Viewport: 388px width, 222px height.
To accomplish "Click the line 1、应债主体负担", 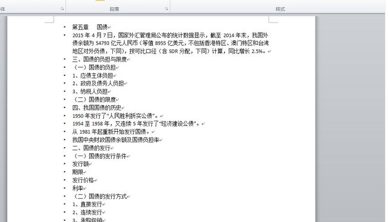I will [93, 75].
